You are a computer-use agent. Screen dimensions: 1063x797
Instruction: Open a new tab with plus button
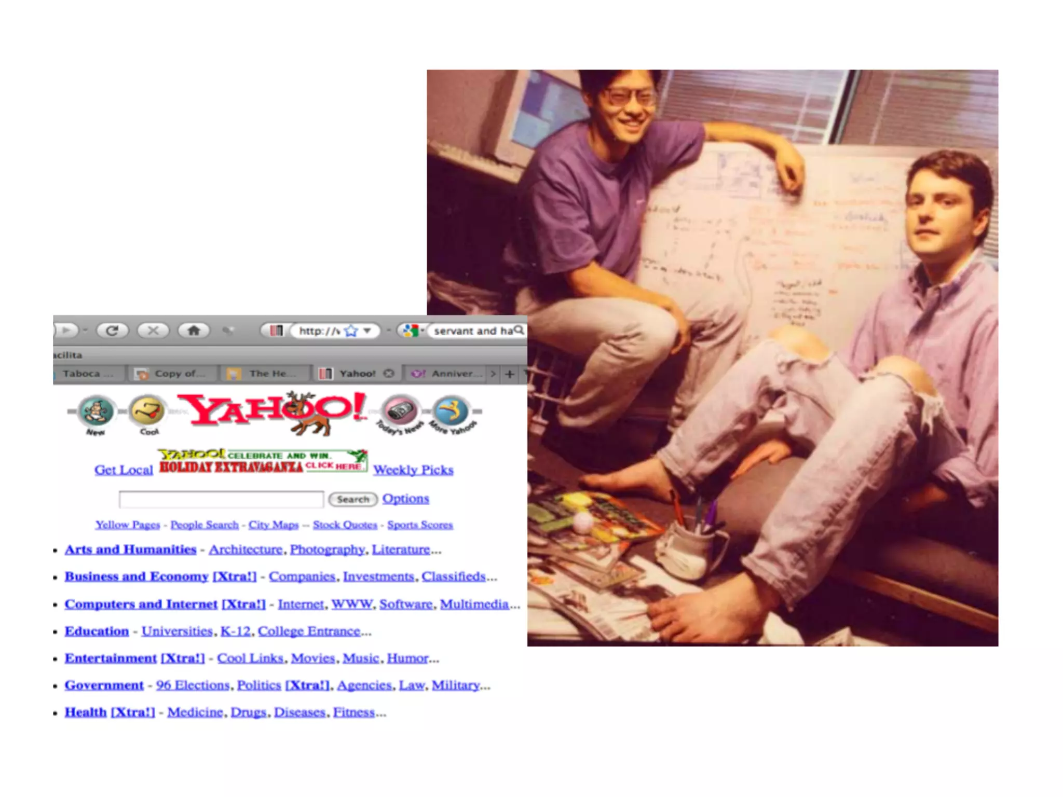click(x=510, y=374)
